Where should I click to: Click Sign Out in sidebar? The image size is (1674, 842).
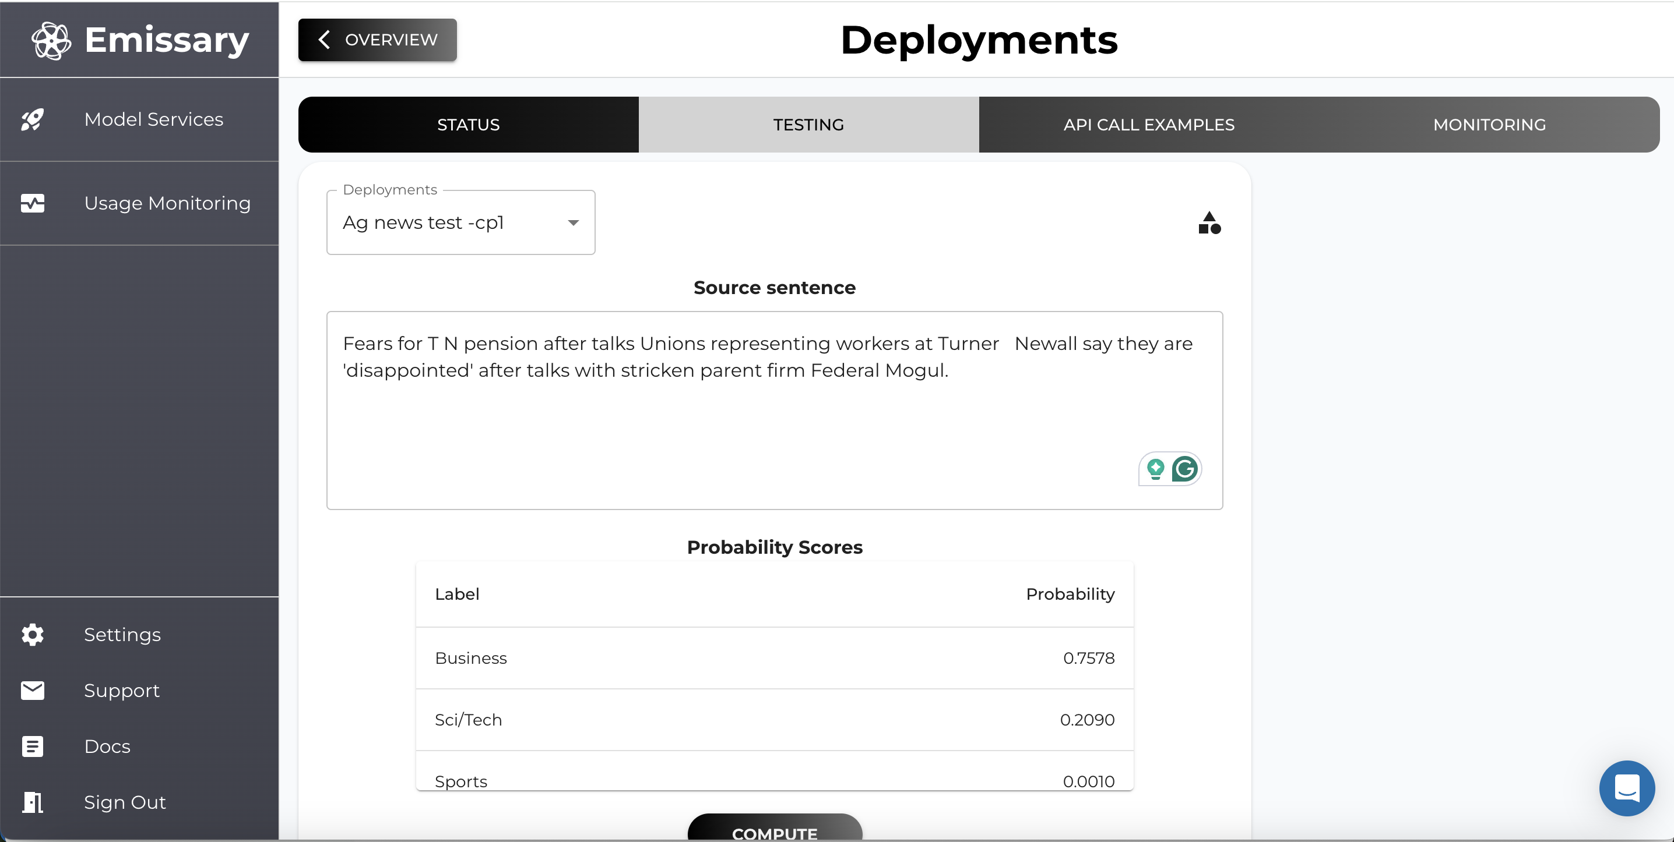(125, 802)
